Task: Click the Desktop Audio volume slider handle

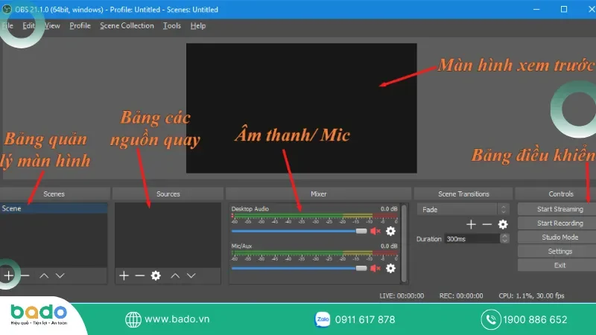Action: (x=361, y=231)
